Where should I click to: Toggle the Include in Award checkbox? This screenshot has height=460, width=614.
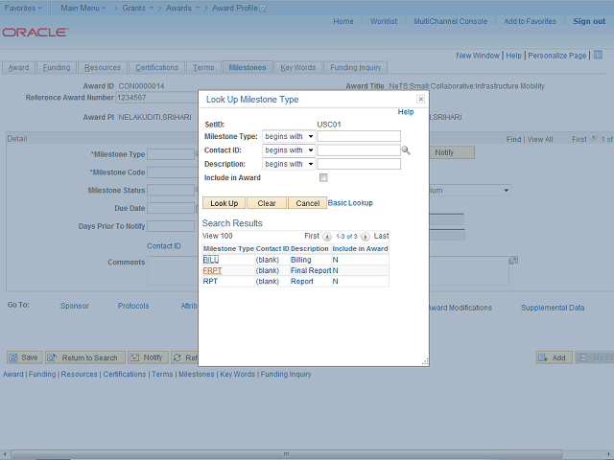(323, 177)
